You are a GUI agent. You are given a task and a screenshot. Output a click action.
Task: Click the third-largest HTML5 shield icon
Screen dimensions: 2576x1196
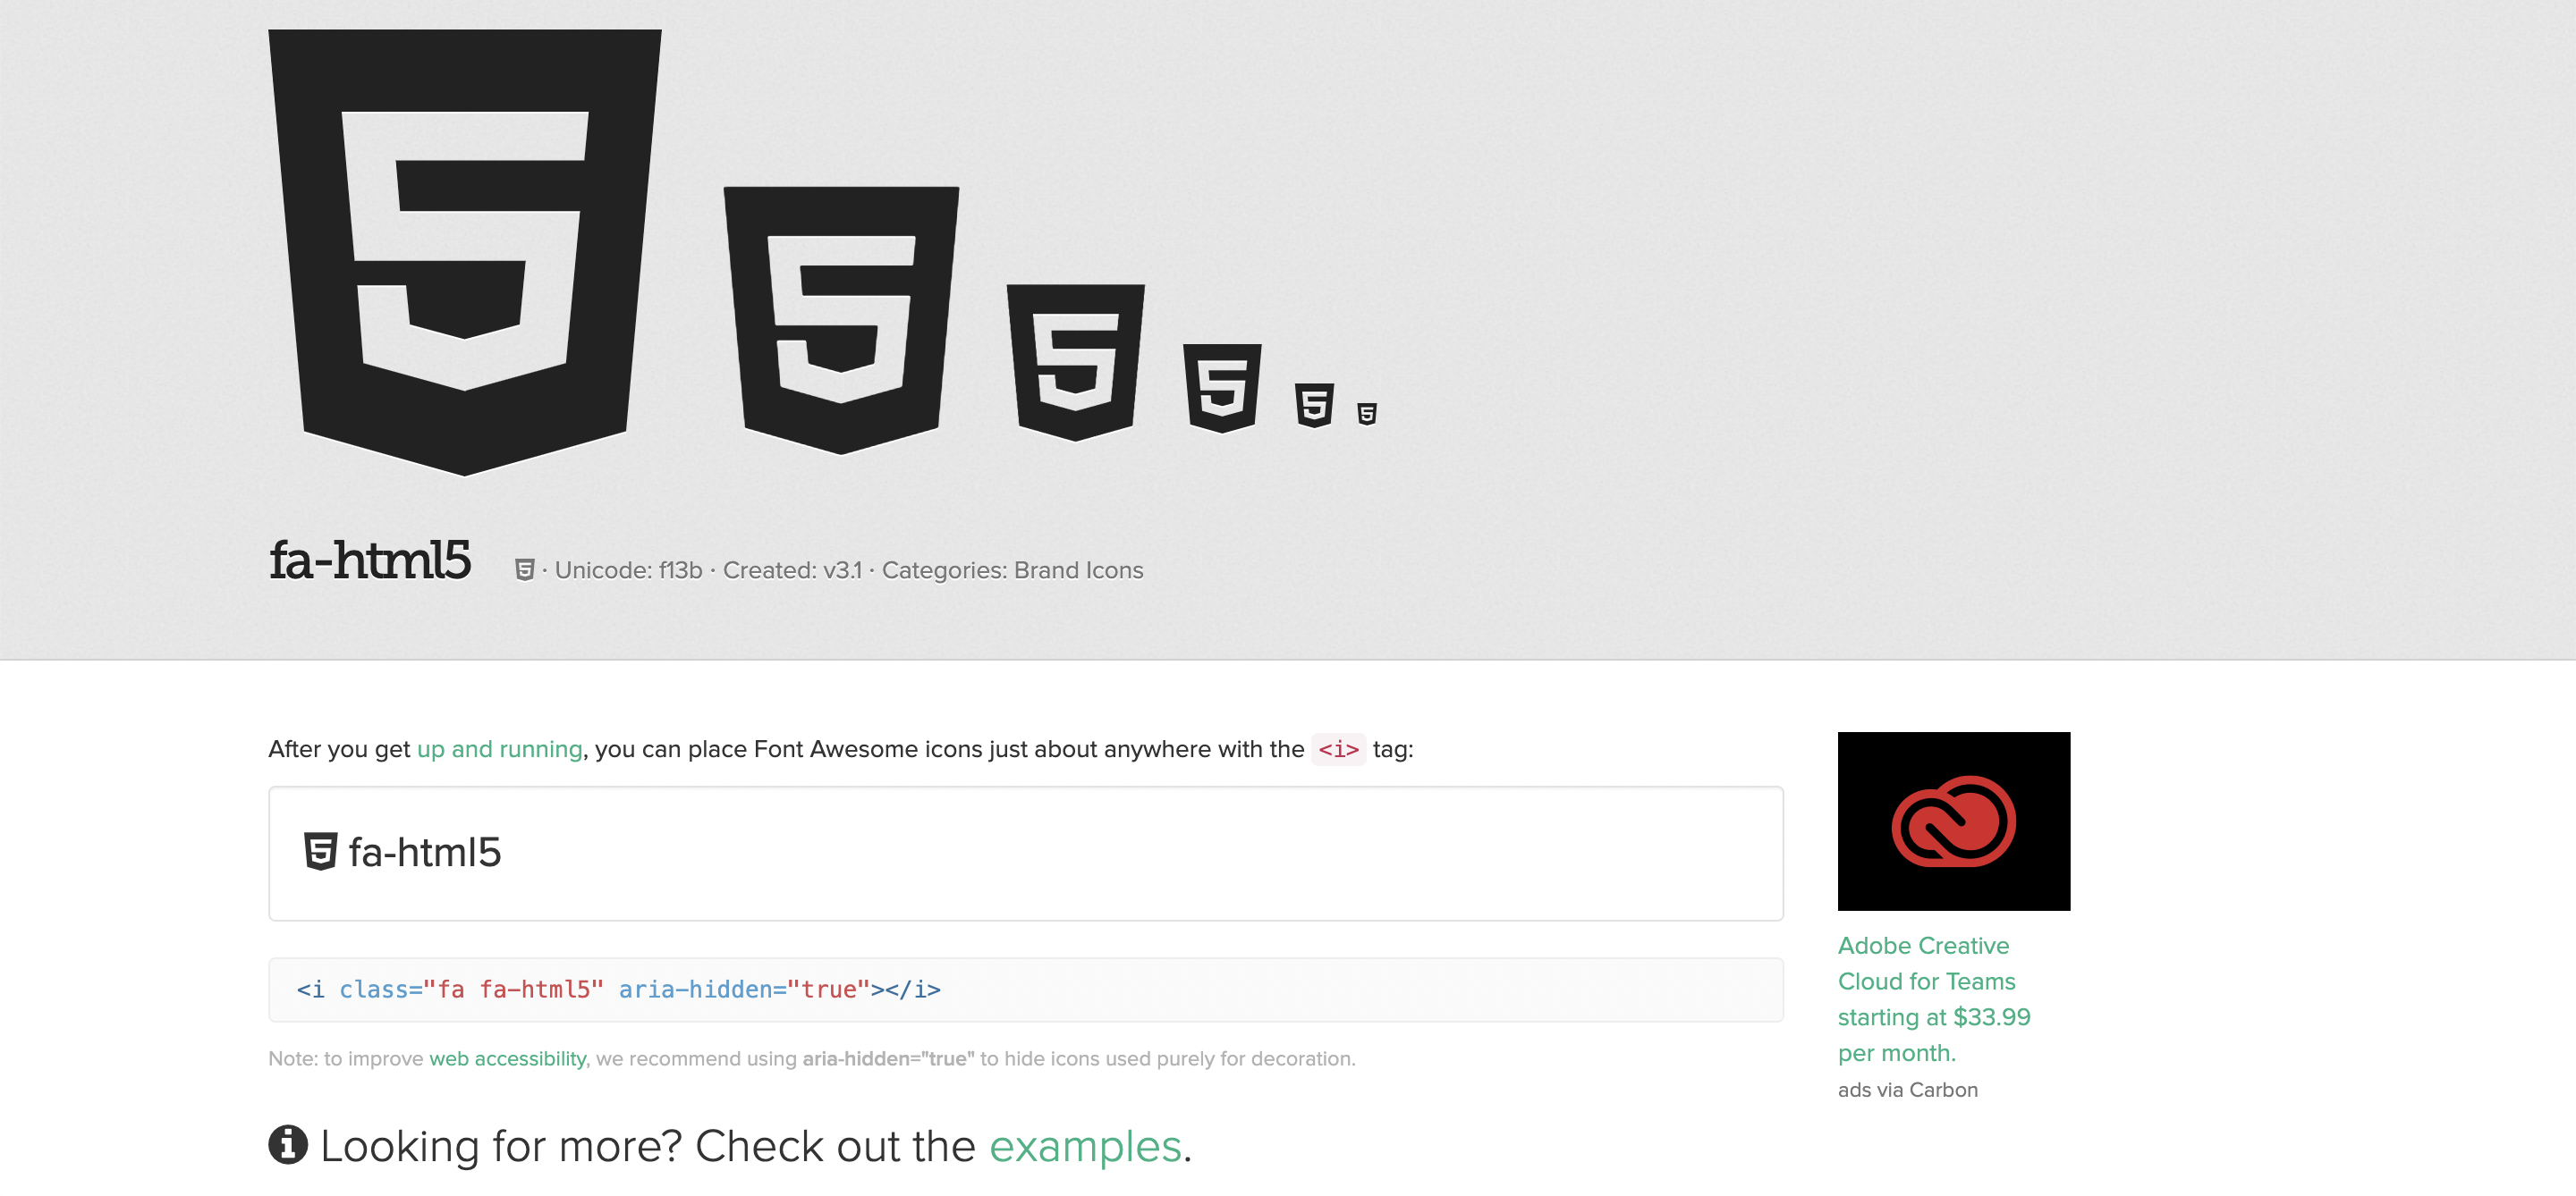coord(1075,361)
